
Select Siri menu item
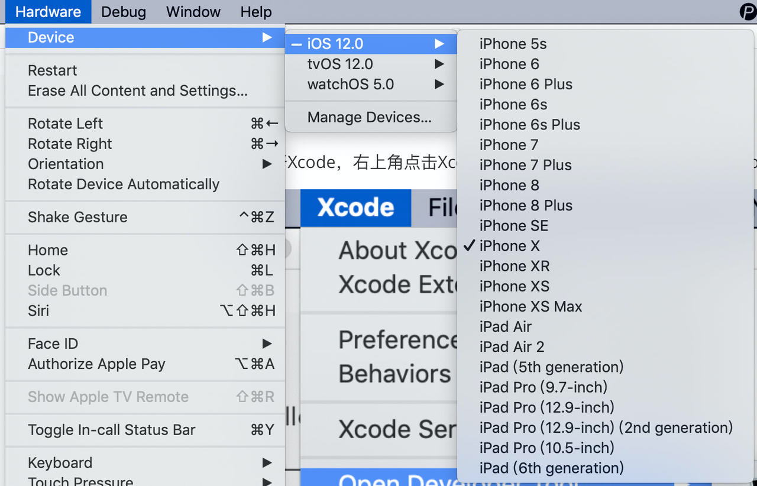[145, 310]
